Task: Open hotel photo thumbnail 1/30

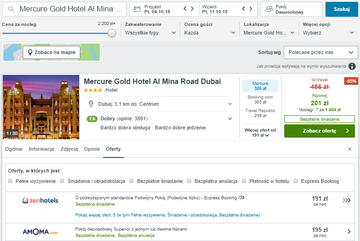Action: click(x=41, y=107)
